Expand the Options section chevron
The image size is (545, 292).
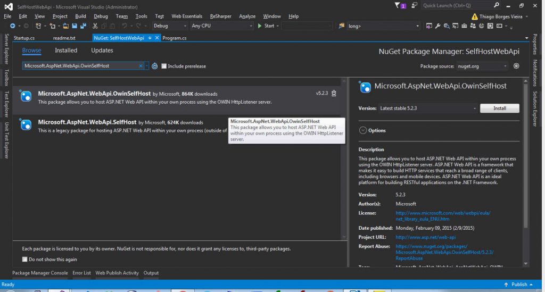pos(363,130)
